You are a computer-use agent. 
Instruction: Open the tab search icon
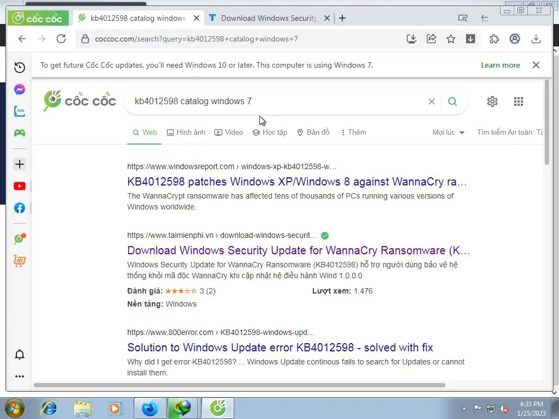(x=463, y=18)
